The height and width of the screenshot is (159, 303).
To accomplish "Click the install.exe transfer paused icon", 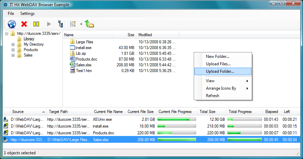I will click(x=6, y=126).
